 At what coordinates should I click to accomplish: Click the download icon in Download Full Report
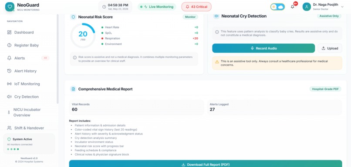point(183,165)
